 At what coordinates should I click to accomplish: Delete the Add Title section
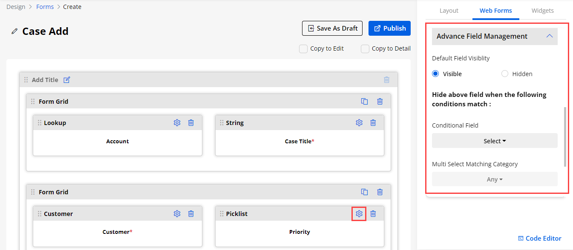pyautogui.click(x=386, y=80)
